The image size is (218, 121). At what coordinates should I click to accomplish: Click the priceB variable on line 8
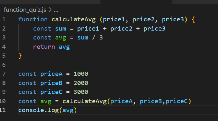(x=51, y=83)
